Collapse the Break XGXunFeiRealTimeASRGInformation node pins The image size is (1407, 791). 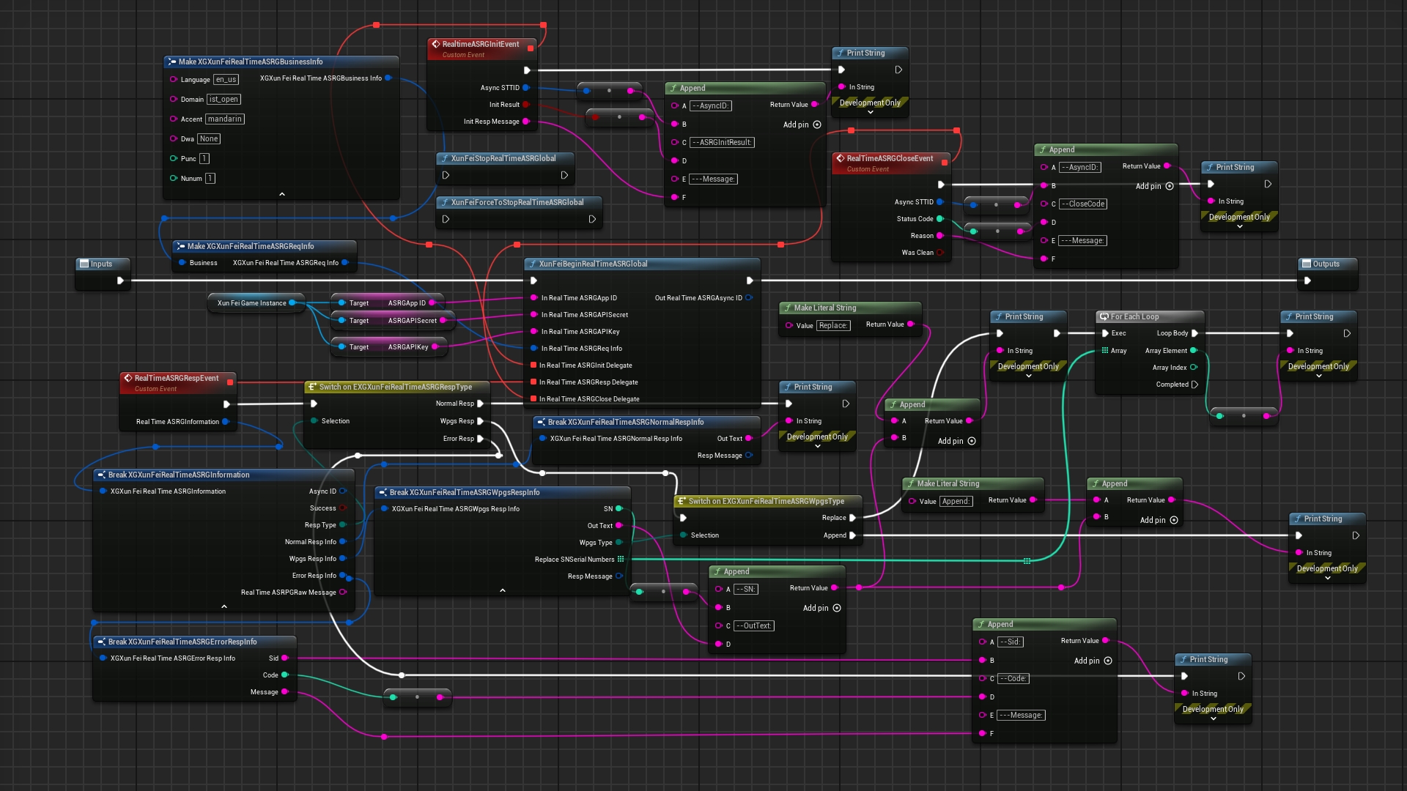tap(224, 606)
